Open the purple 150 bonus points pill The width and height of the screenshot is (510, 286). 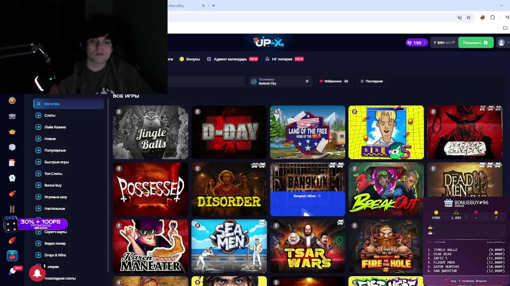coord(416,43)
